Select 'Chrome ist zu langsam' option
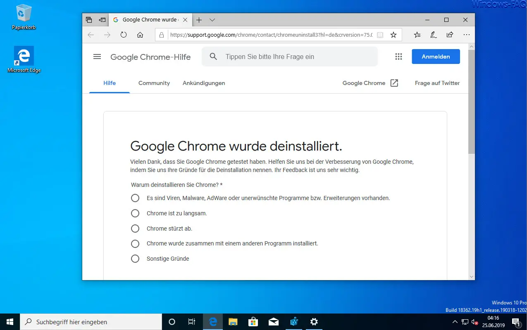This screenshot has width=527, height=330. point(135,213)
